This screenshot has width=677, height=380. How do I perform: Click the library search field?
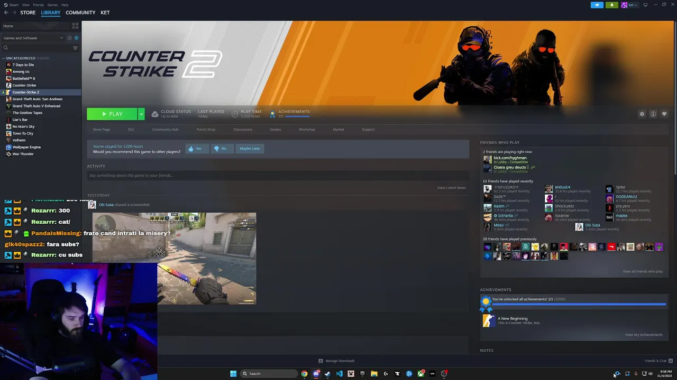pos(37,48)
